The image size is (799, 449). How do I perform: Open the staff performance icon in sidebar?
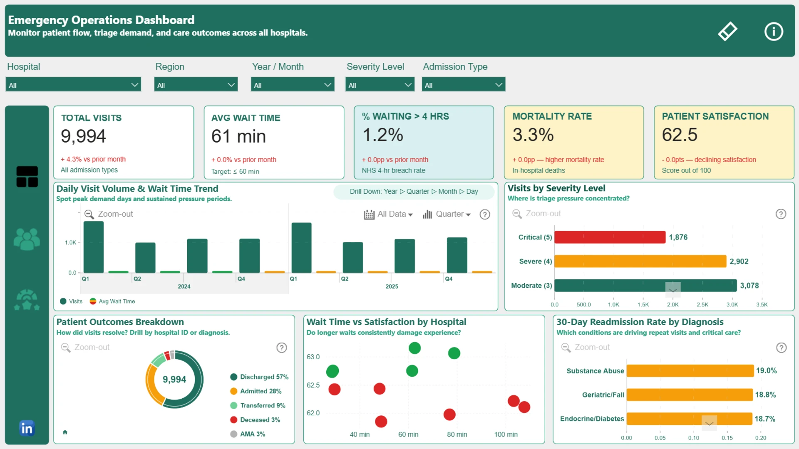(27, 300)
